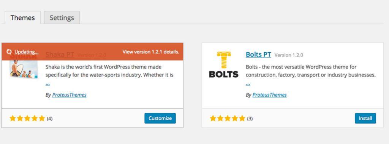Click the spinning update icon beside Updating
Viewport: 389px width, 144px height.
[x=9, y=52]
